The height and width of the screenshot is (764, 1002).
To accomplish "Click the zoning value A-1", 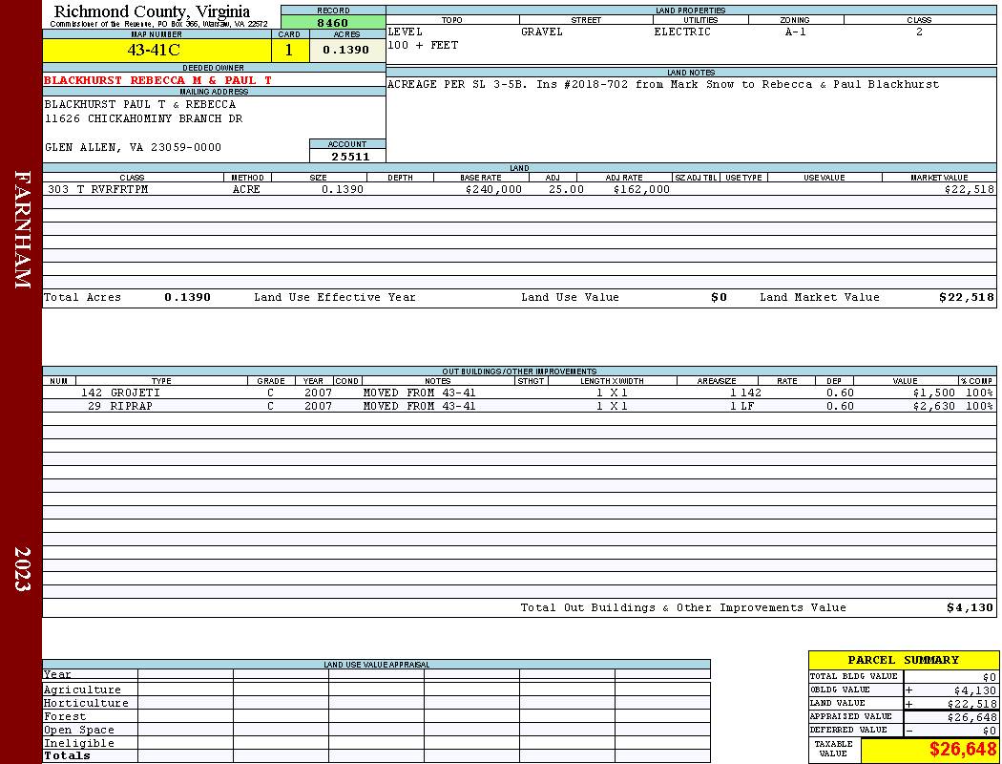I will point(796,32).
